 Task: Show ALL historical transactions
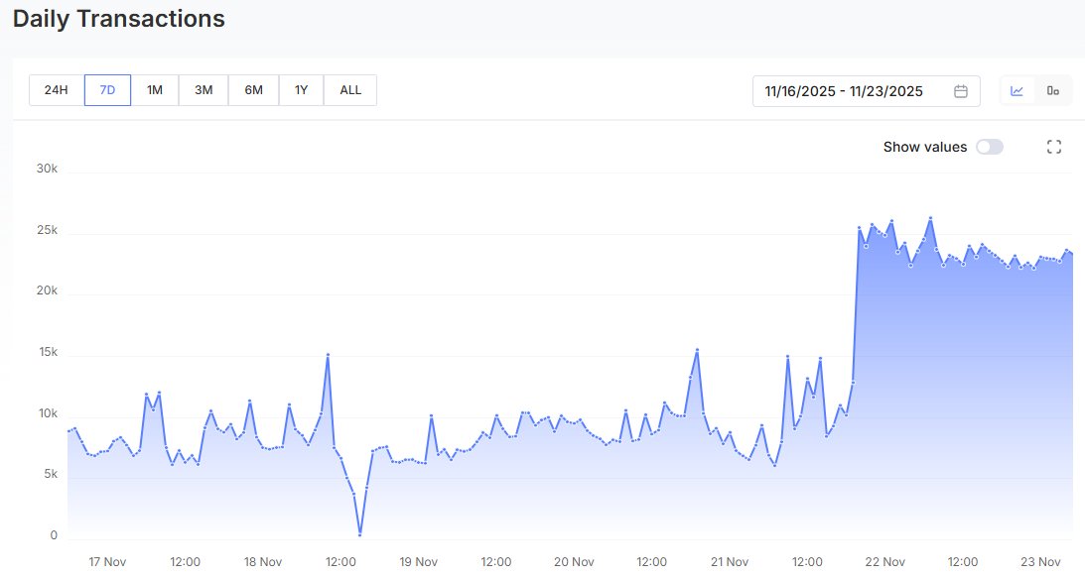click(x=349, y=89)
